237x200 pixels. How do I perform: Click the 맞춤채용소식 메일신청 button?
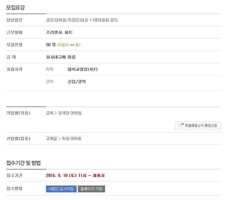(198, 126)
